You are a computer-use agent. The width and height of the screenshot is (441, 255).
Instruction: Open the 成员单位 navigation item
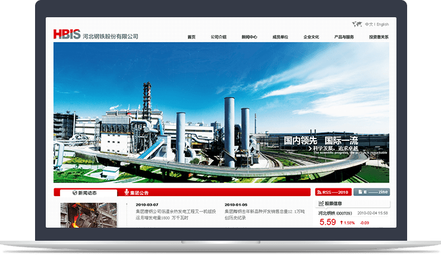tap(280, 37)
